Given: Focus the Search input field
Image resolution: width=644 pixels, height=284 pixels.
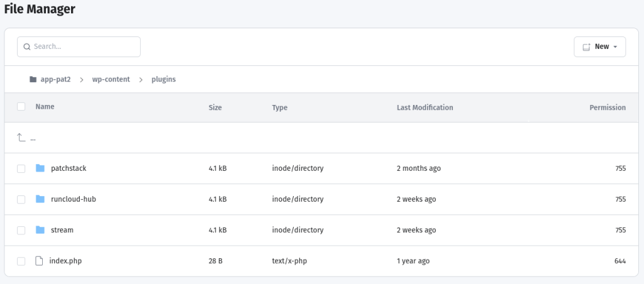Looking at the screenshot, I should [83, 46].
